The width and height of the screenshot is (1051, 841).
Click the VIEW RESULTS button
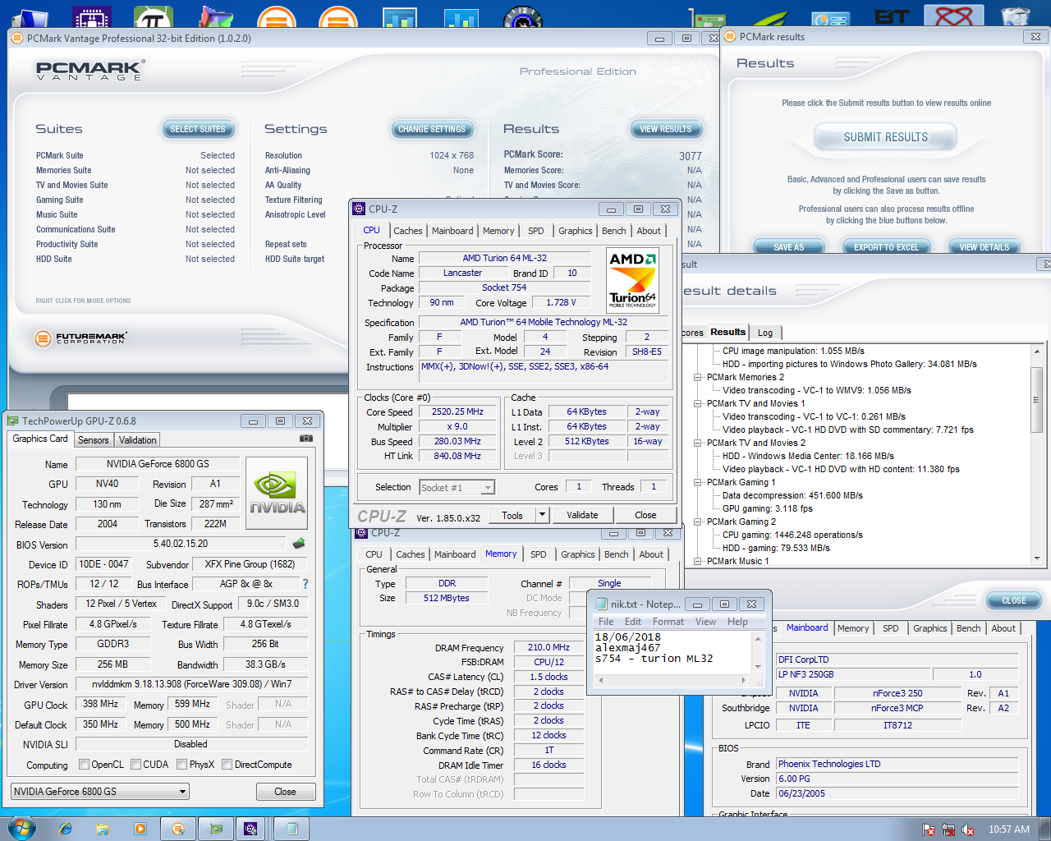[x=665, y=130]
